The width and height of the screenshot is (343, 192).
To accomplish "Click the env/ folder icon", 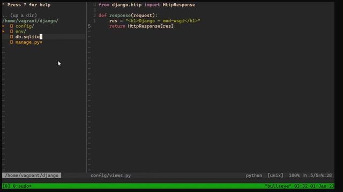I will coord(11,31).
